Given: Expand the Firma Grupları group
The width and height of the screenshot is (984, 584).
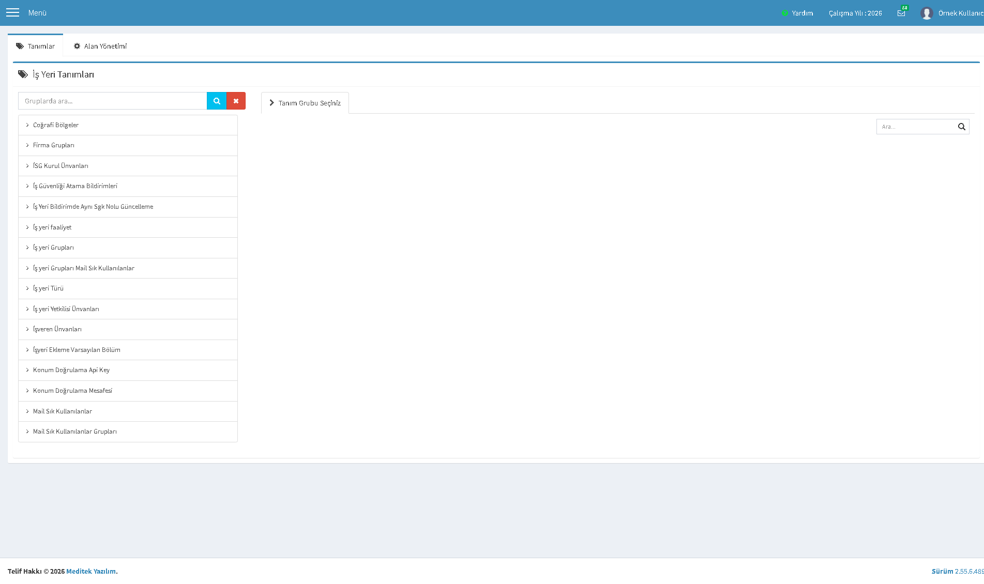Looking at the screenshot, I should (128, 145).
